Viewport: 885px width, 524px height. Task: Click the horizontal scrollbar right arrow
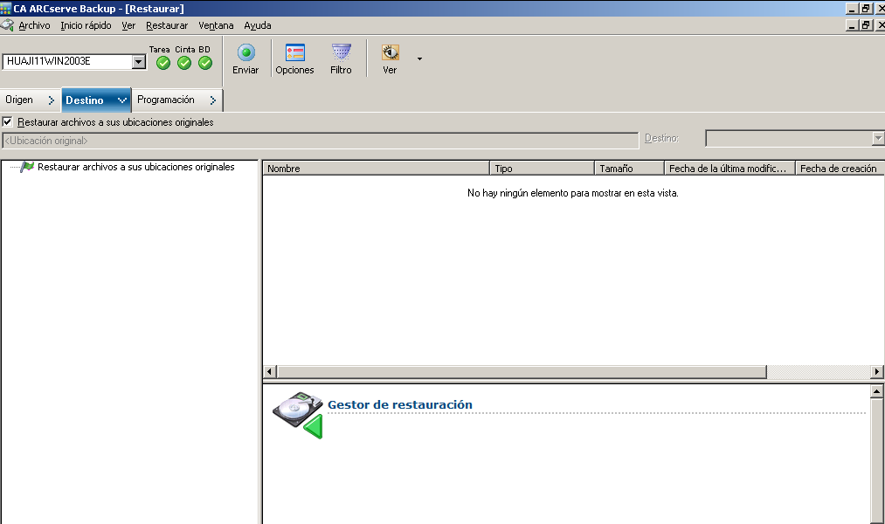pos(877,372)
